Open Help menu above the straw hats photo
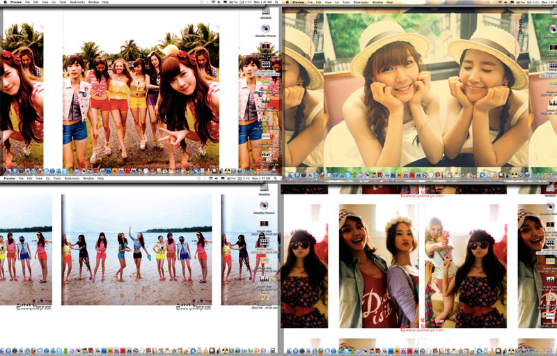Image resolution: width=557 pixels, height=356 pixels. (390, 2)
